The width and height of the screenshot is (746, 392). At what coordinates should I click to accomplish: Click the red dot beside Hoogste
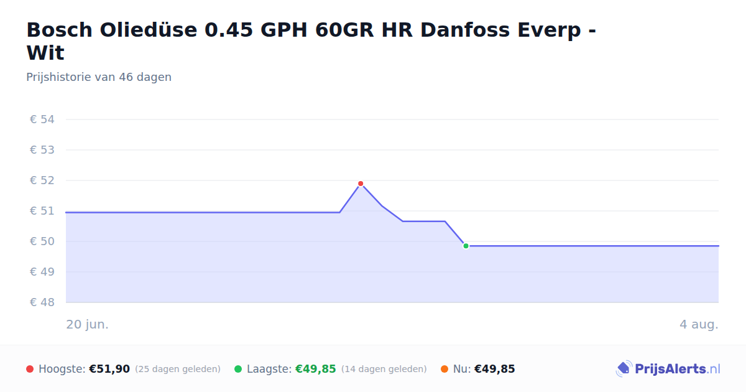coord(30,369)
